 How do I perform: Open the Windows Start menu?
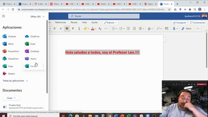point(4,116)
